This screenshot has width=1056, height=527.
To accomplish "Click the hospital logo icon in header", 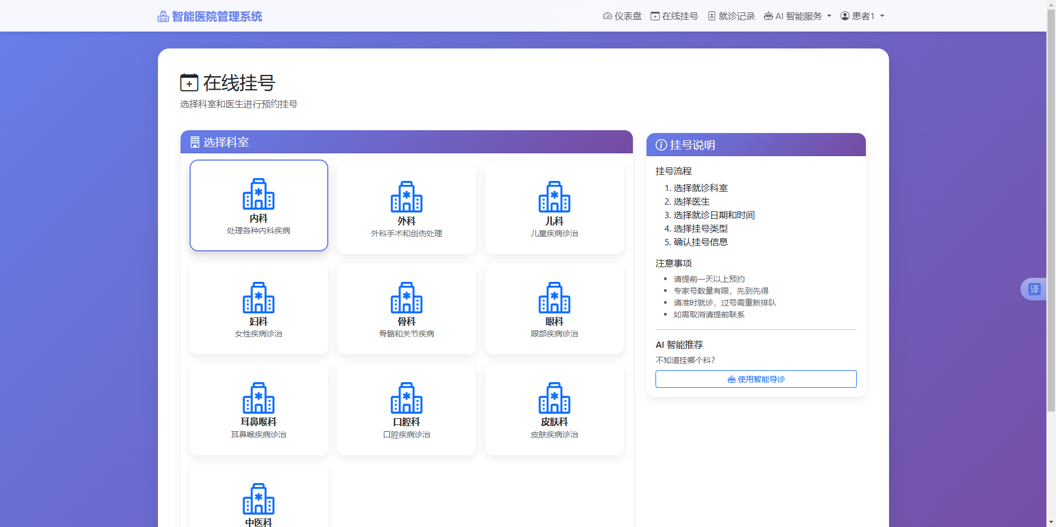I will coord(162,16).
